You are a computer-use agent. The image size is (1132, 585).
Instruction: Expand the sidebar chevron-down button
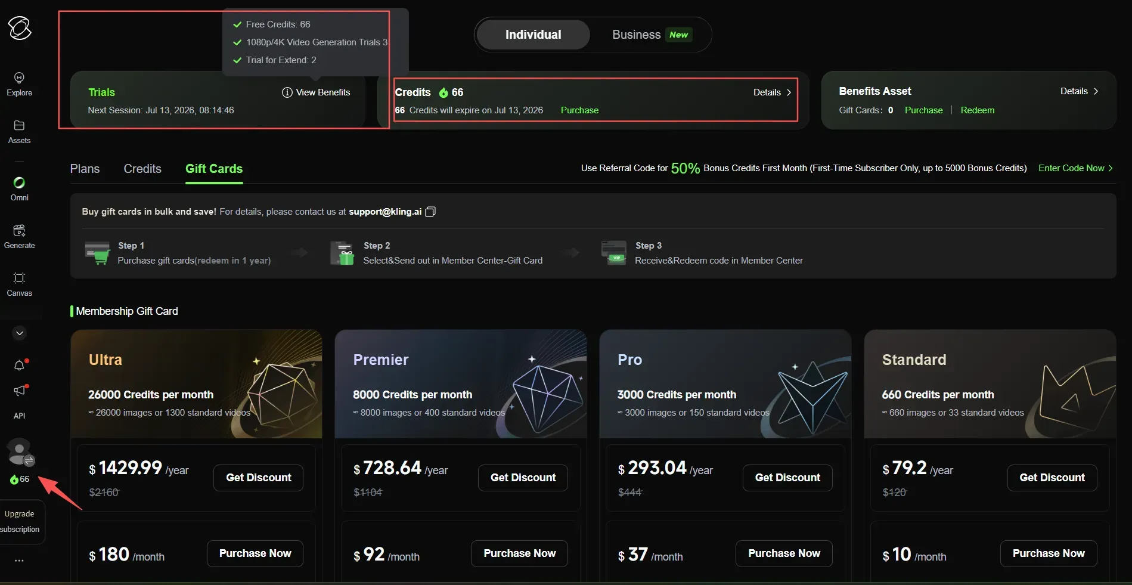tap(19, 333)
